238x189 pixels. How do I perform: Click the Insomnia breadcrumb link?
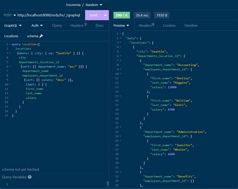(x=73, y=5)
